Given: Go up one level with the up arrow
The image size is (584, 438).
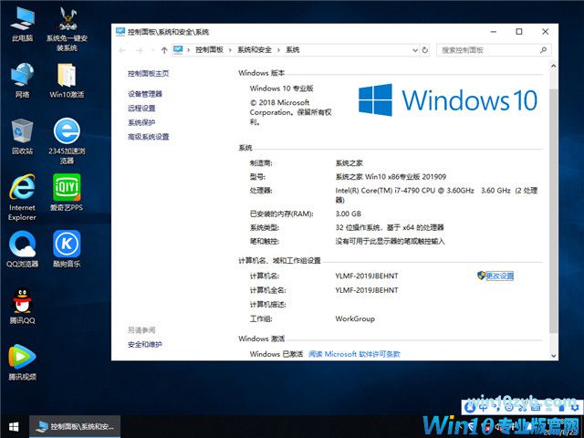Looking at the screenshot, I should (x=164, y=50).
